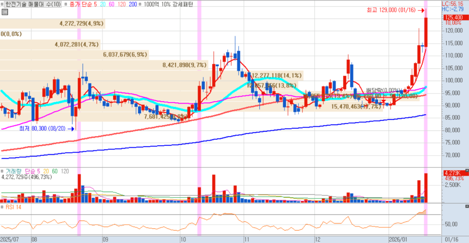
Task: Click the 2025/07 date label on the time axis
Action: coord(10,240)
